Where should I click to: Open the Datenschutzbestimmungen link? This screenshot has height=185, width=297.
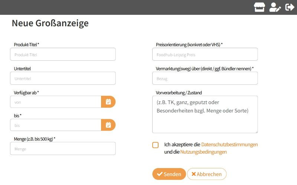click(x=229, y=144)
